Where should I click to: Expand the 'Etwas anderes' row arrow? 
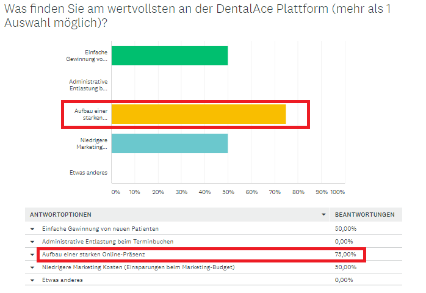(32, 280)
